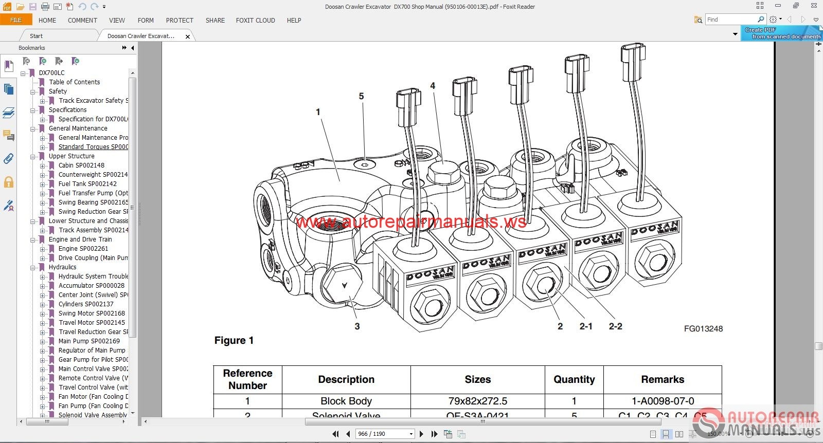Click the next page arrow

point(421,434)
